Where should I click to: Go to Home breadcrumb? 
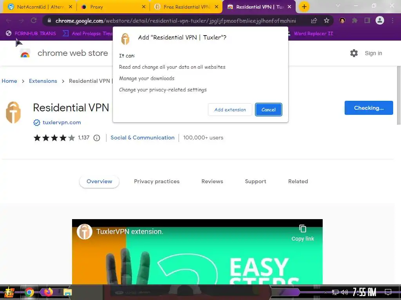point(9,81)
